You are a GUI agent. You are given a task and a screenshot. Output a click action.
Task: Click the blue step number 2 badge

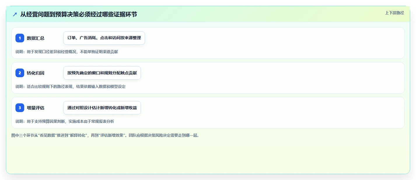20,73
